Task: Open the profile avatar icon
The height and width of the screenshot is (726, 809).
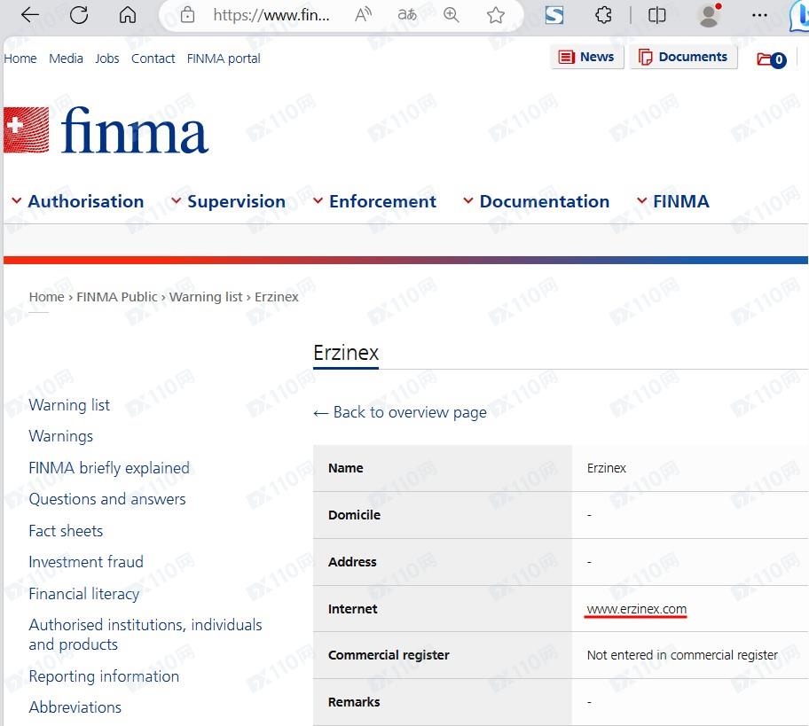Action: tap(709, 15)
